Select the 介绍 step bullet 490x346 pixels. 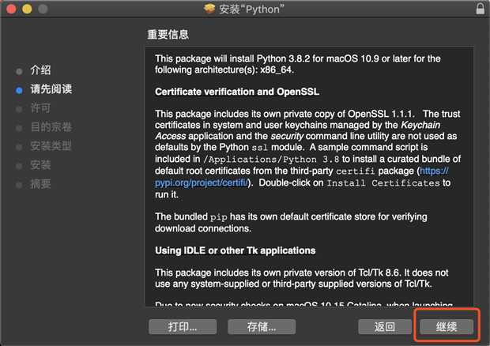coord(20,71)
